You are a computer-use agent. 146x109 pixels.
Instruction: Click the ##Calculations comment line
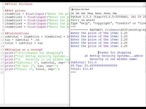coord(17,33)
